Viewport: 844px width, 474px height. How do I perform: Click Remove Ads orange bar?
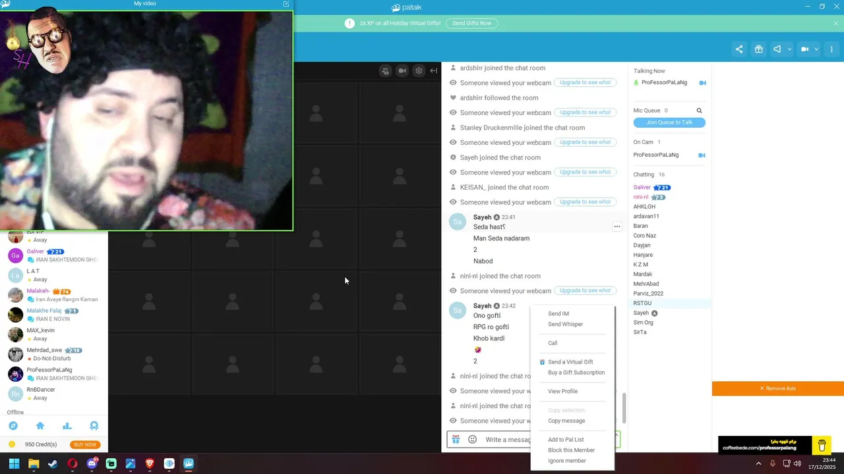[778, 388]
